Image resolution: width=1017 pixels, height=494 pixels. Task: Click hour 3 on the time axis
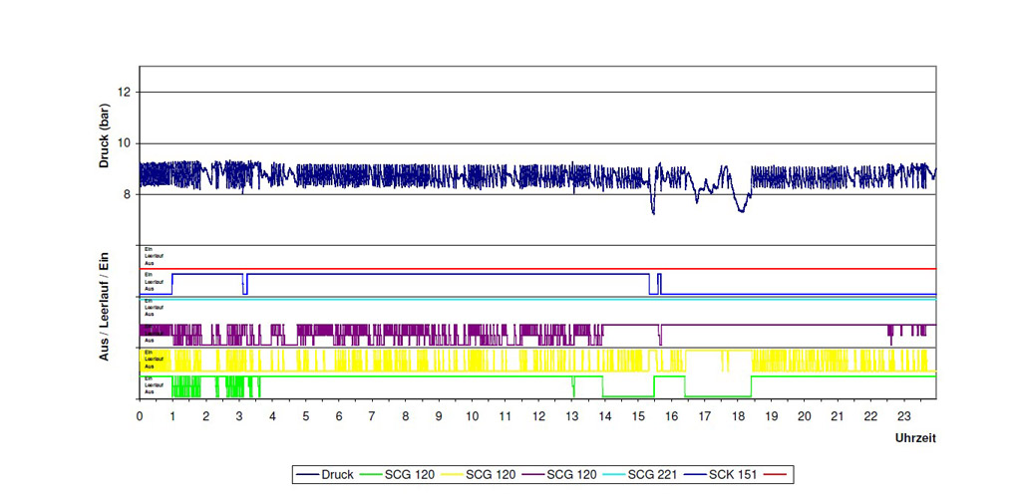click(239, 415)
